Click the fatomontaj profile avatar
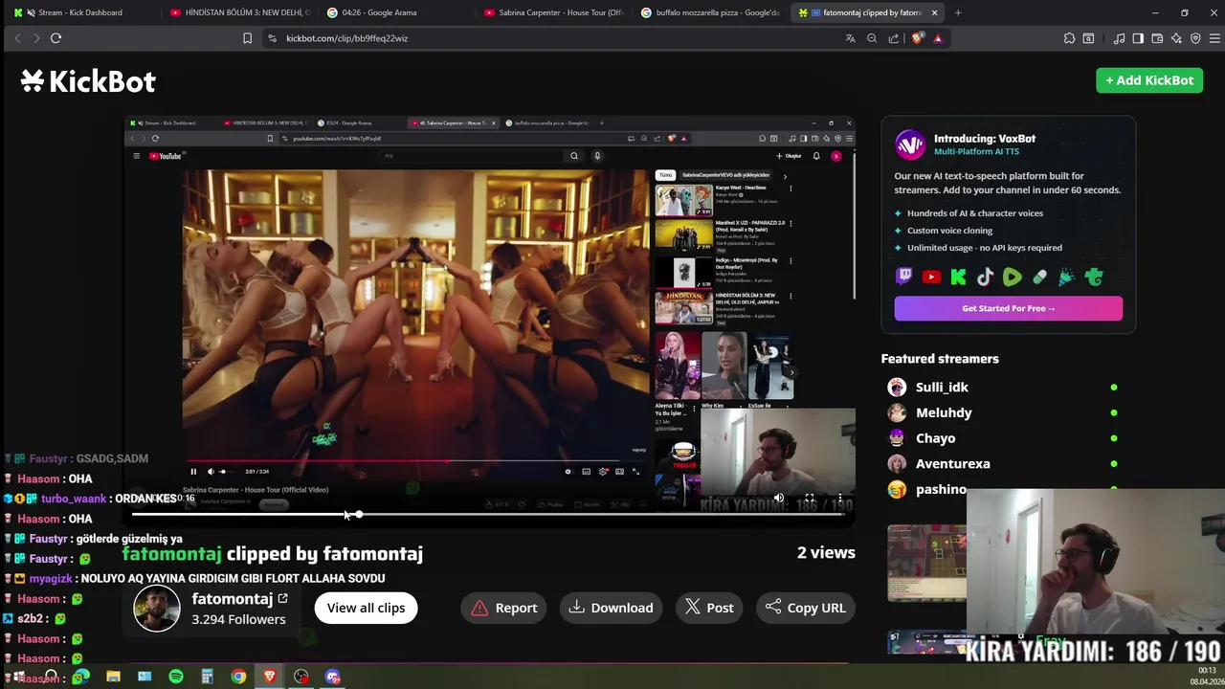Image resolution: width=1225 pixels, height=689 pixels. (157, 608)
